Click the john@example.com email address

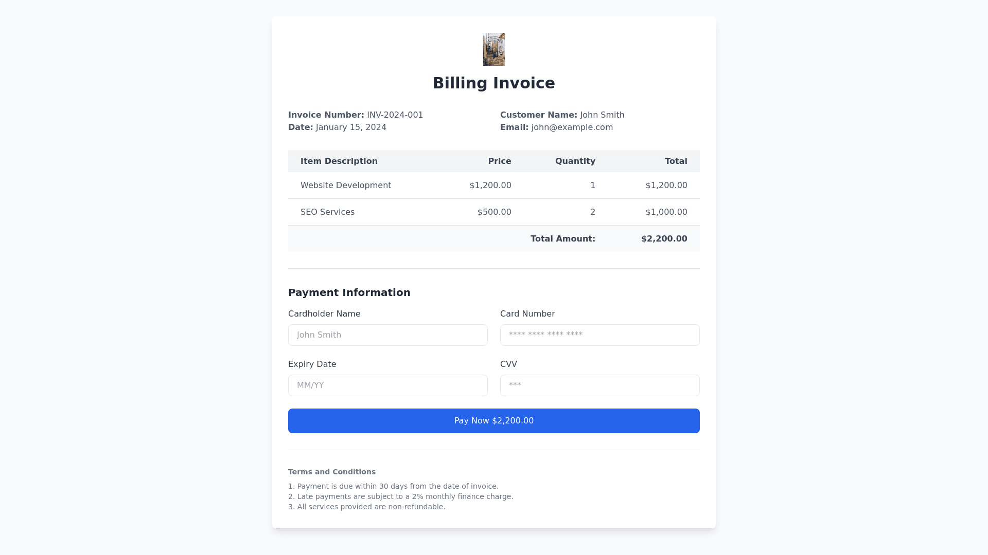point(572,127)
